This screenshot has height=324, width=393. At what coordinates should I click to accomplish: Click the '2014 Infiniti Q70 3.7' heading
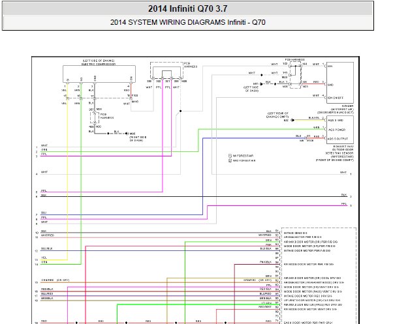pos(188,8)
